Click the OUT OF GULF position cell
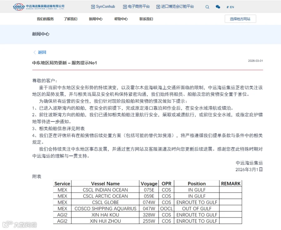Image resolution: width=281 pixels, height=230 pixels. 197,209
